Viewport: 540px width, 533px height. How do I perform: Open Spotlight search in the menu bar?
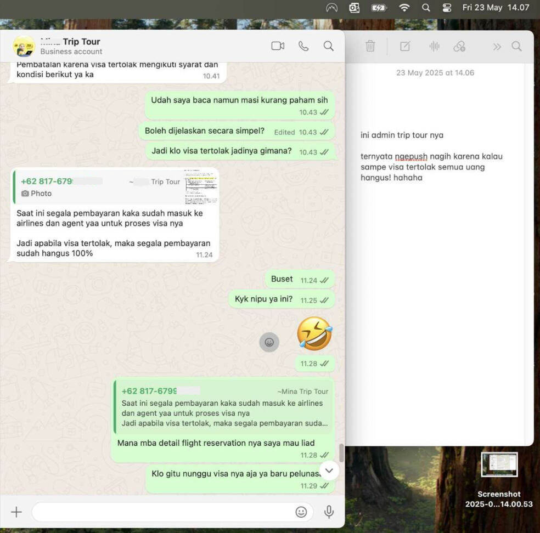[426, 8]
